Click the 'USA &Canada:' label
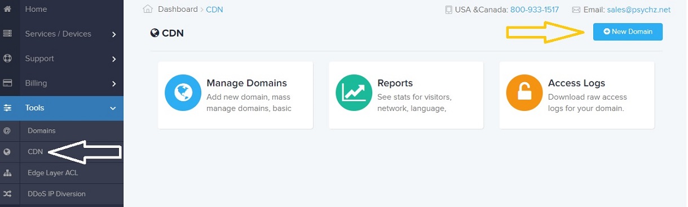Viewport: 688px width, 207px height. click(x=481, y=10)
